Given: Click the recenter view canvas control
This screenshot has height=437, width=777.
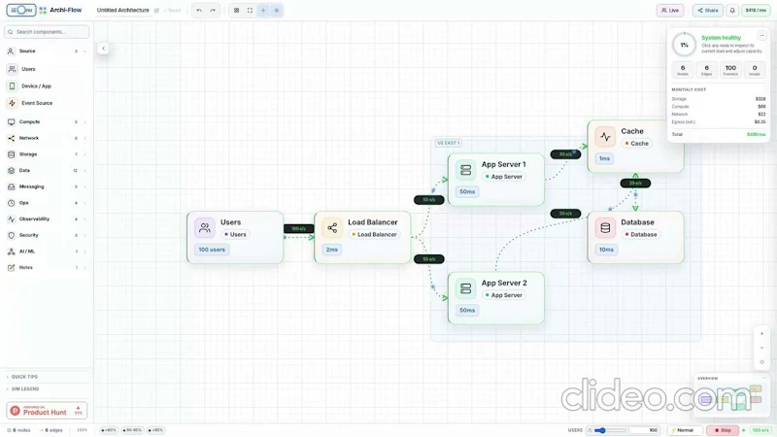Looking at the screenshot, I should coord(761,362).
